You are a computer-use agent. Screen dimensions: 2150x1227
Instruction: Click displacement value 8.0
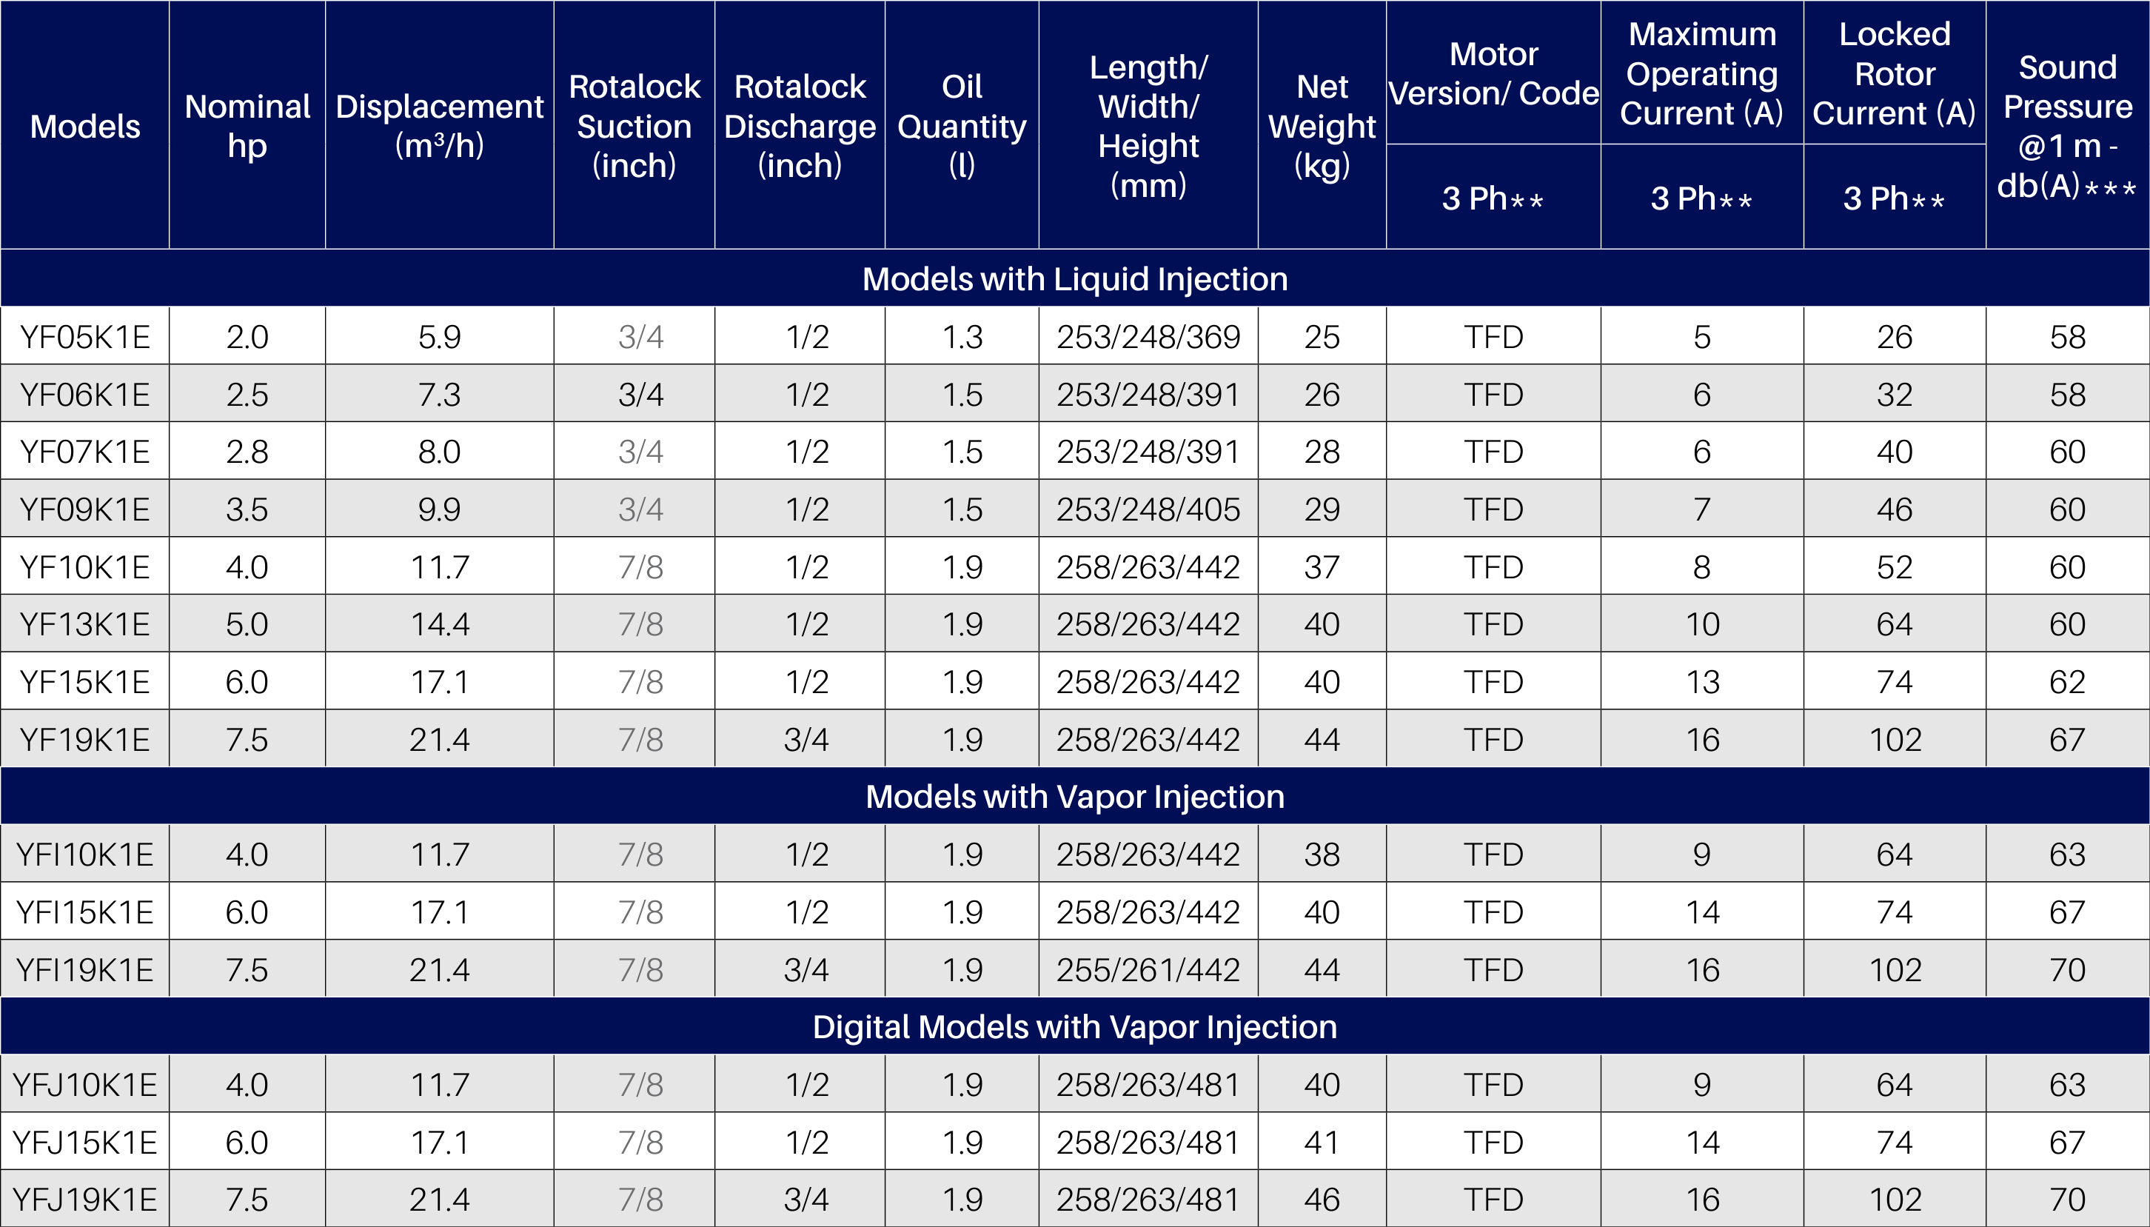pyautogui.click(x=439, y=452)
